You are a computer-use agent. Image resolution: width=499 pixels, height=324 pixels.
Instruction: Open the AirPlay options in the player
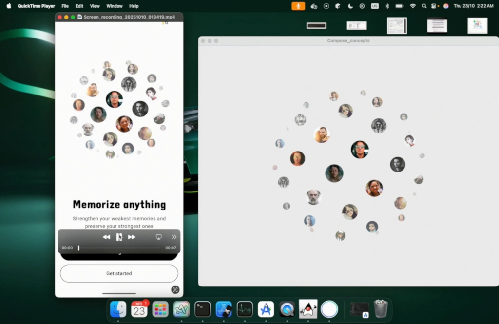point(158,237)
